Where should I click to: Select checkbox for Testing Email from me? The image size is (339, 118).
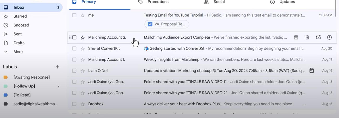coord(74,15)
